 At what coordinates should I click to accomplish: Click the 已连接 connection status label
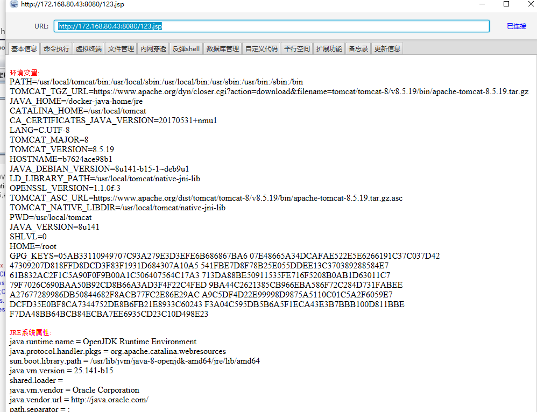click(516, 26)
